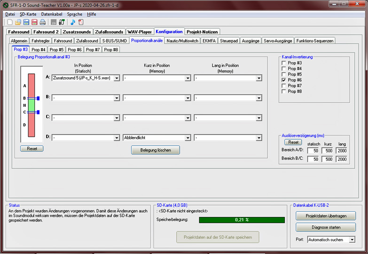Click Bereich A/D kurz delay field

[328, 151]
